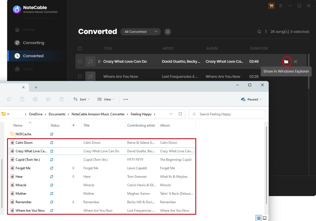Remove Crazy What Love Can Do from list

[x=295, y=62]
